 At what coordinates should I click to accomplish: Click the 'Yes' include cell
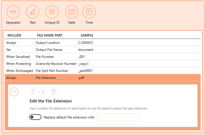8,50
